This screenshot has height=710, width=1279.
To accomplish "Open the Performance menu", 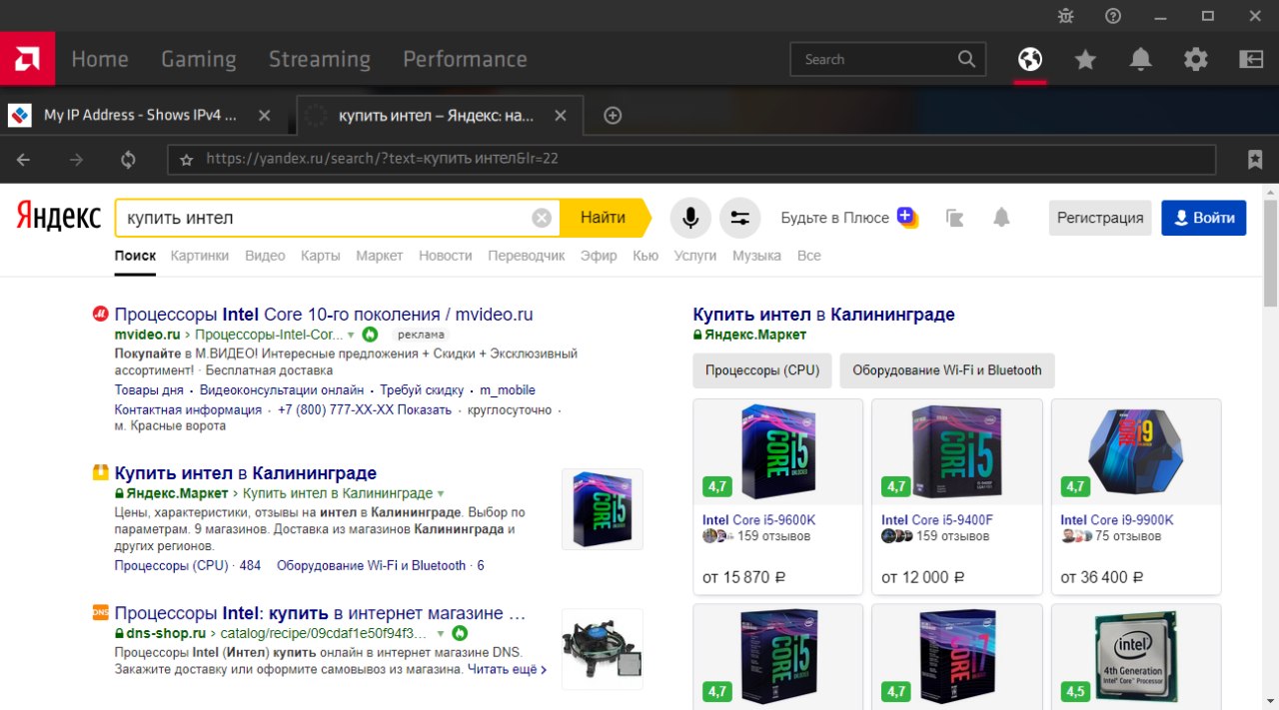I will [x=465, y=59].
